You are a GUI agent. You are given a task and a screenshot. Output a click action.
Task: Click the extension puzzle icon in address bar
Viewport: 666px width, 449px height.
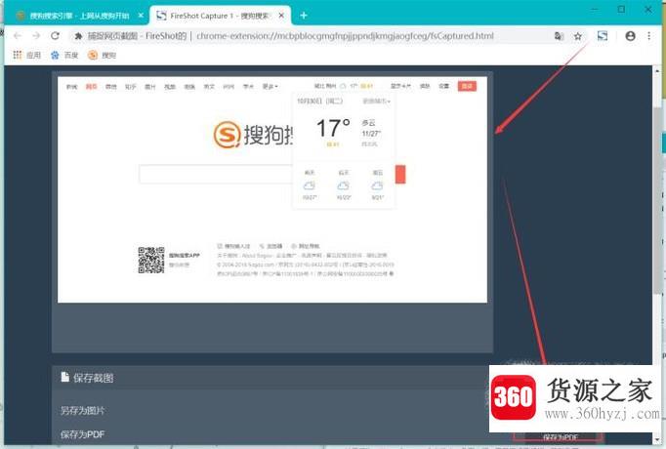(x=78, y=36)
